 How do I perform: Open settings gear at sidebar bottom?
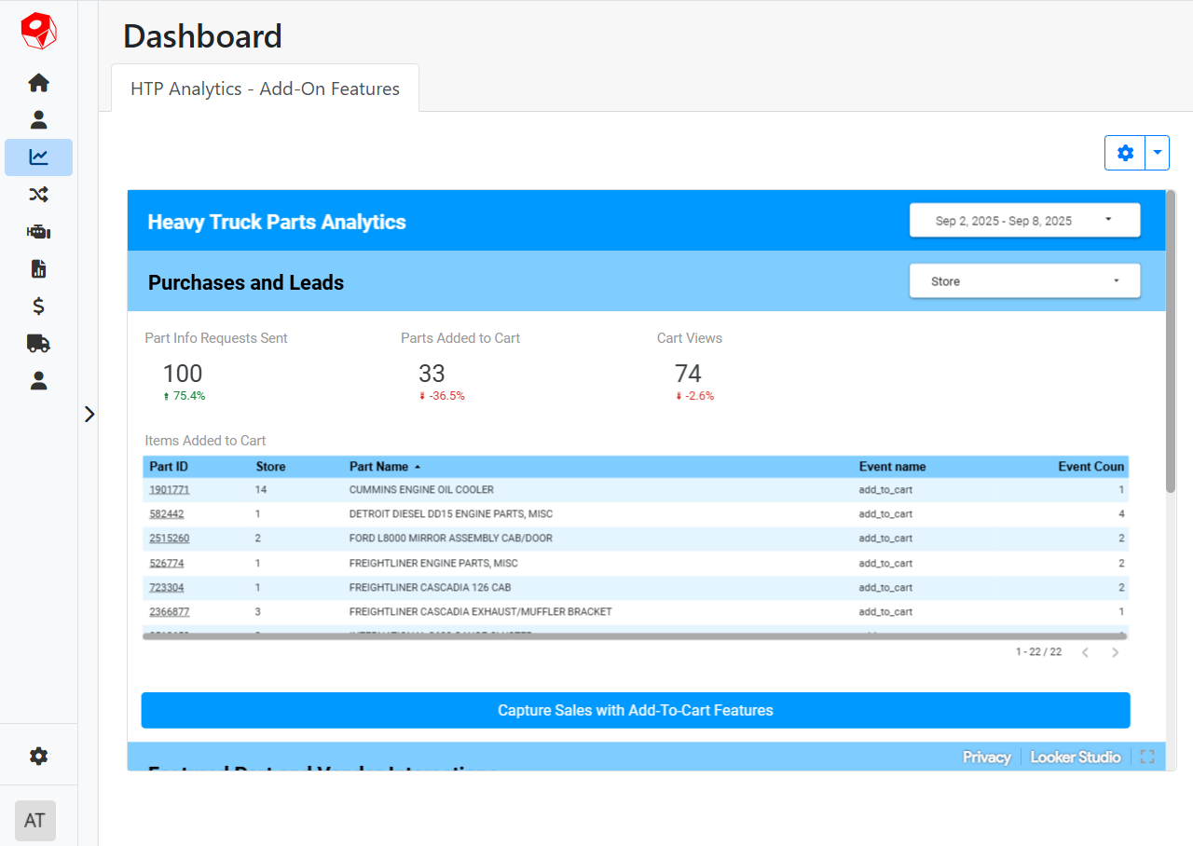click(38, 757)
